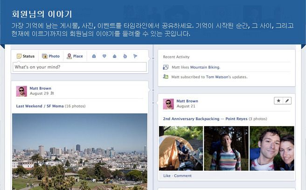Click Matt Brown's avatar on August 29 post
The height and width of the screenshot is (190, 306).
tap(21, 91)
